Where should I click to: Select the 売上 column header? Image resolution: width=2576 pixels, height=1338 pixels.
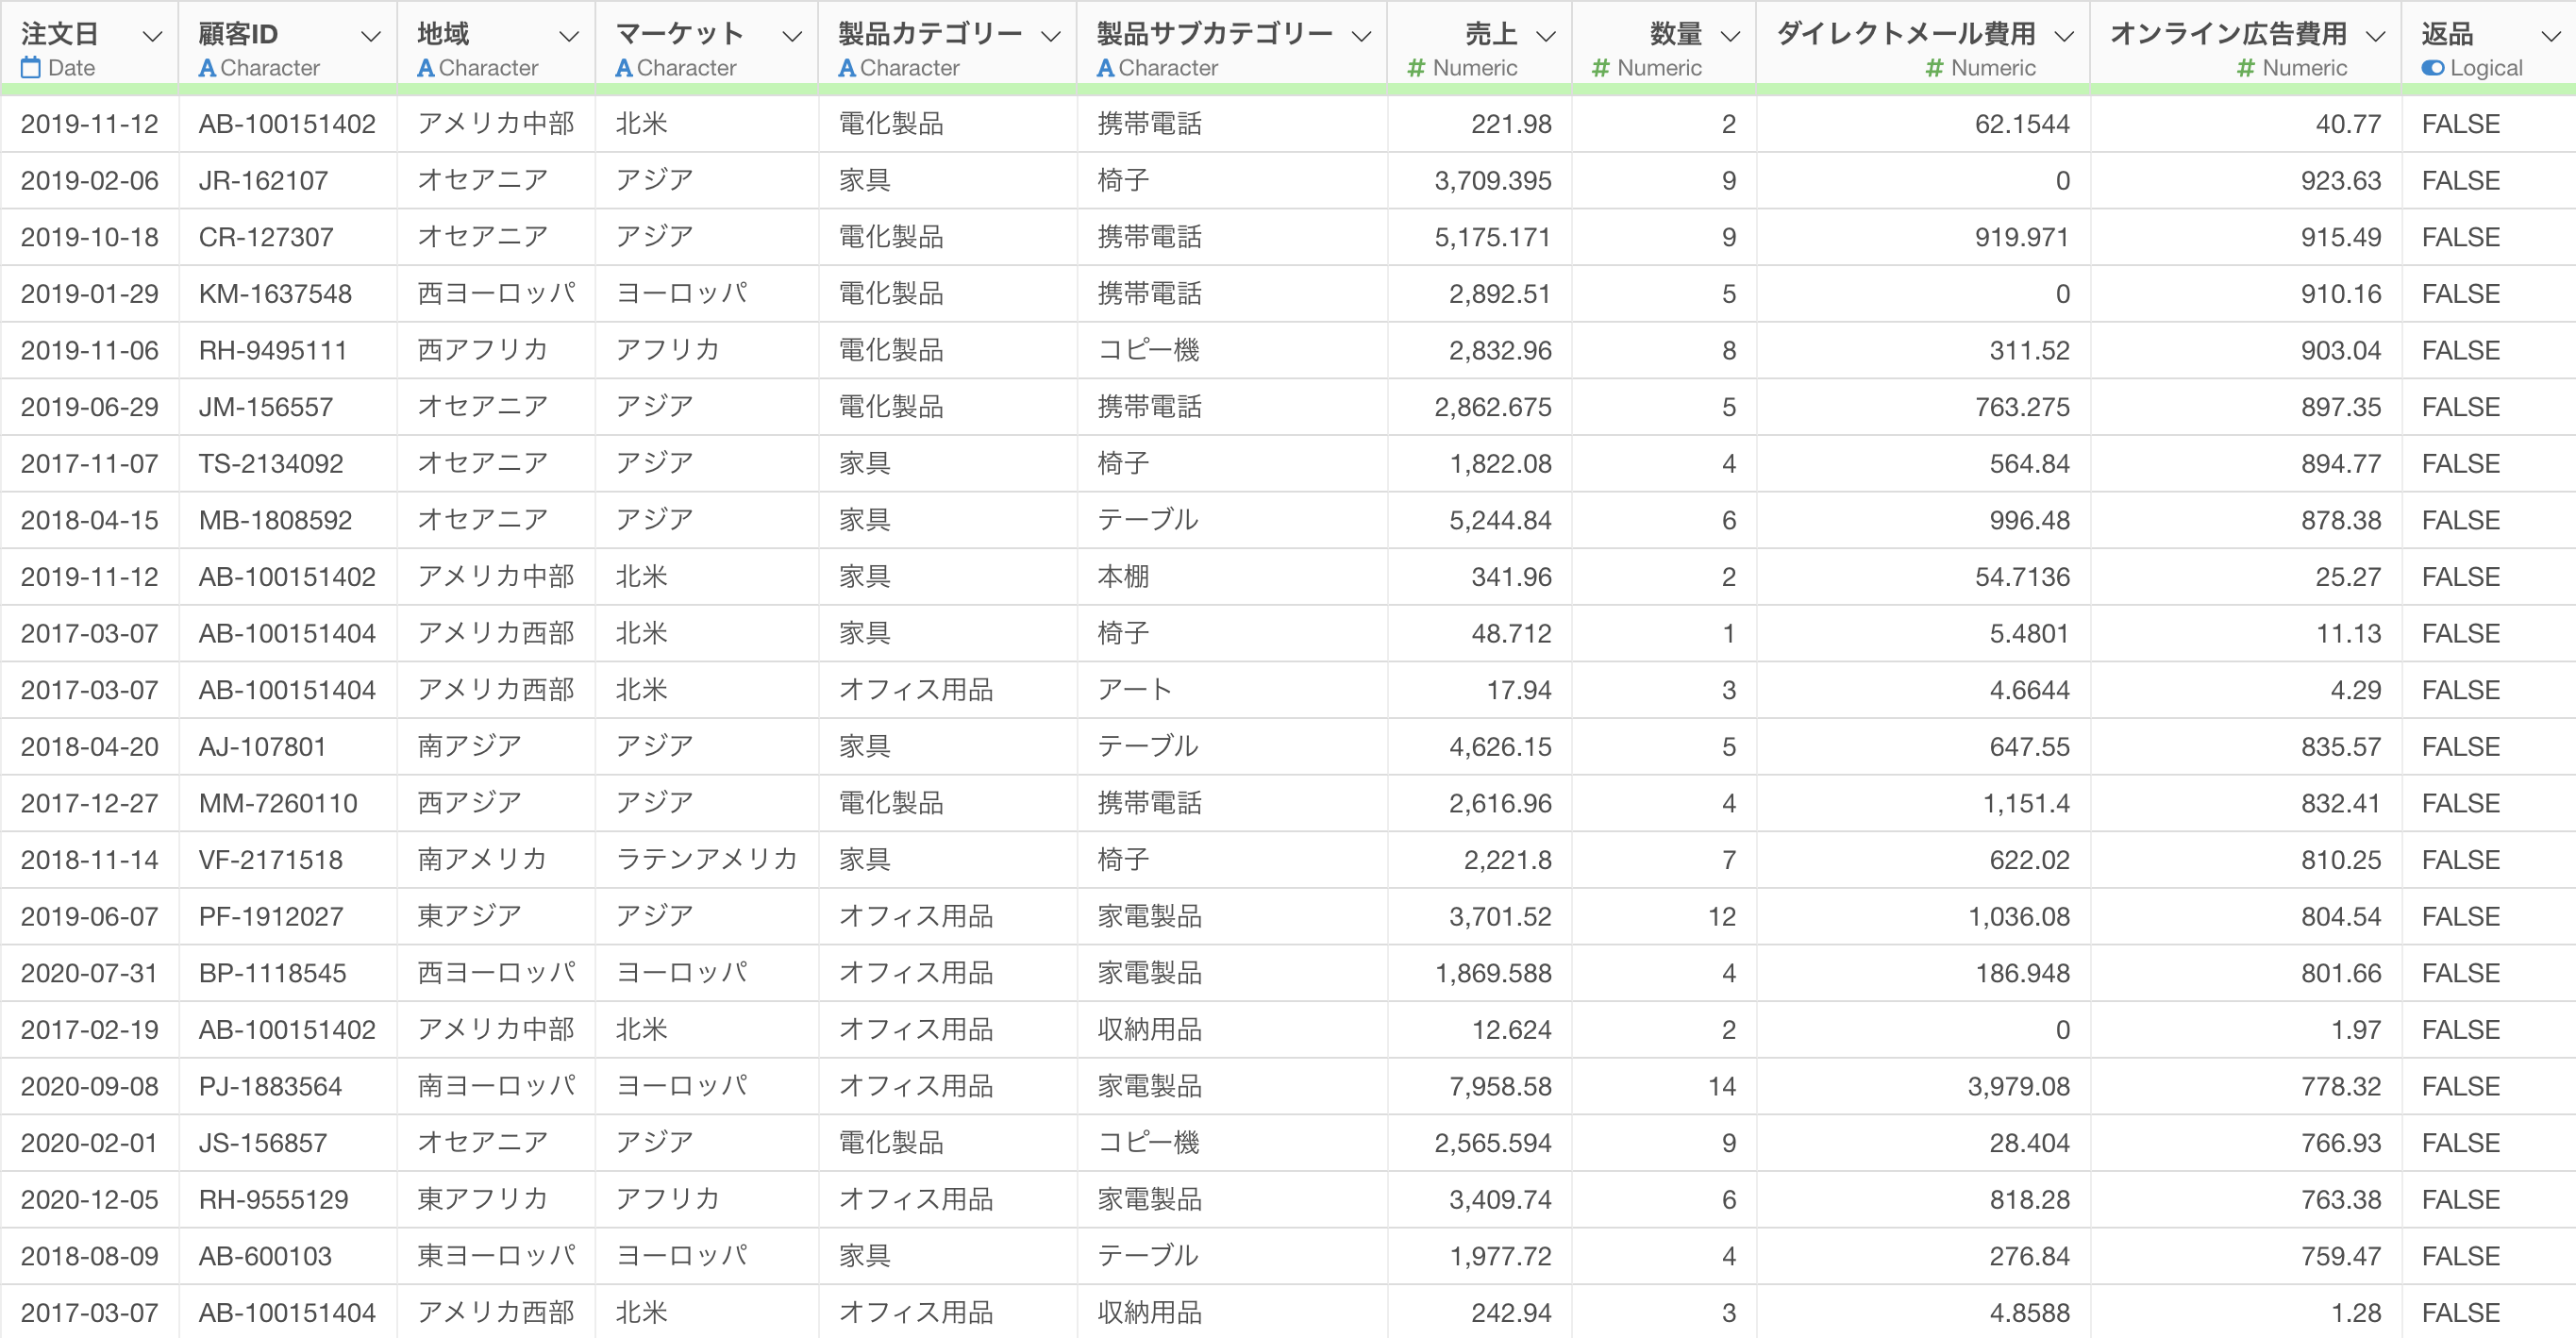1490,35
